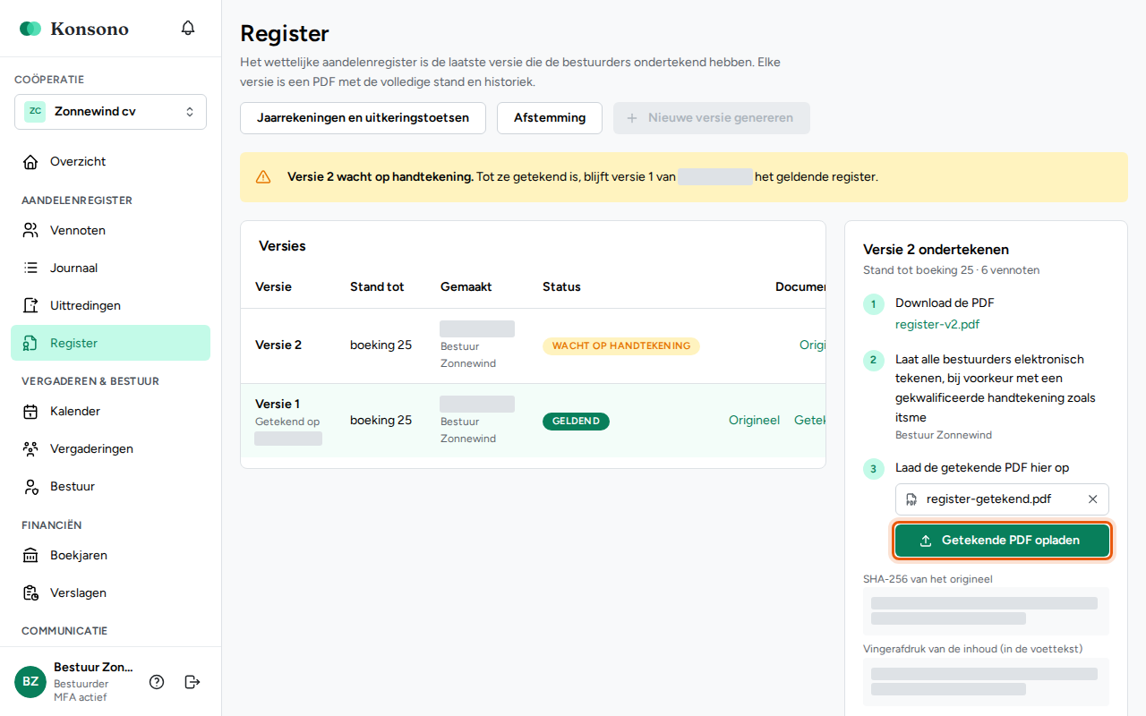Click Nieuwe versie genereren button

(x=712, y=118)
